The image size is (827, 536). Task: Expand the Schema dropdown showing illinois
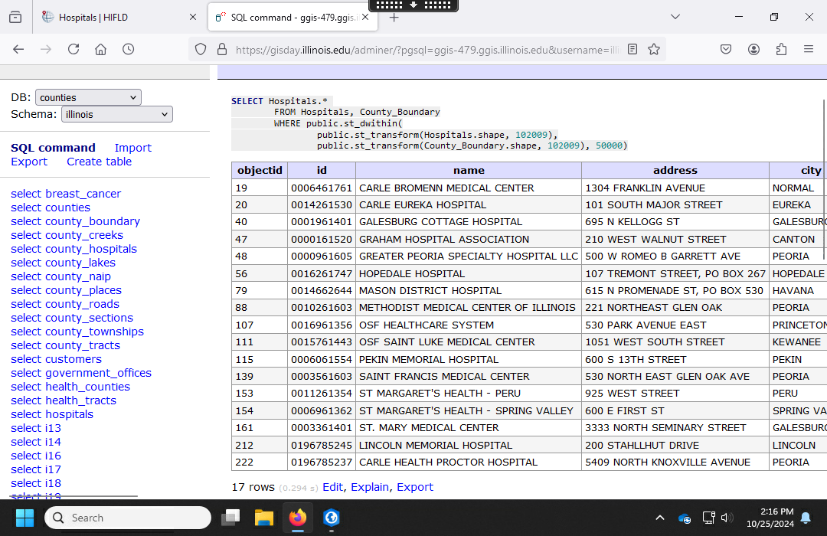tap(116, 114)
